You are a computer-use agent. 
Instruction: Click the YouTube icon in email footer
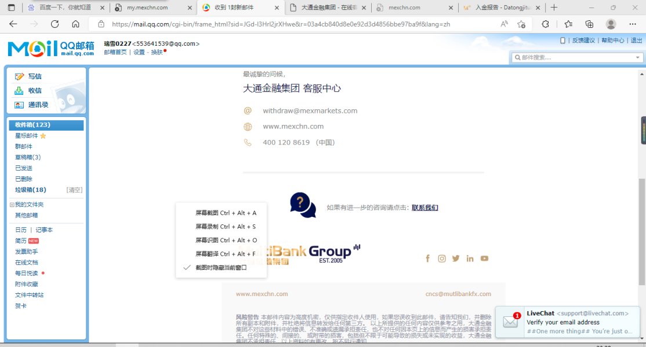(x=485, y=259)
